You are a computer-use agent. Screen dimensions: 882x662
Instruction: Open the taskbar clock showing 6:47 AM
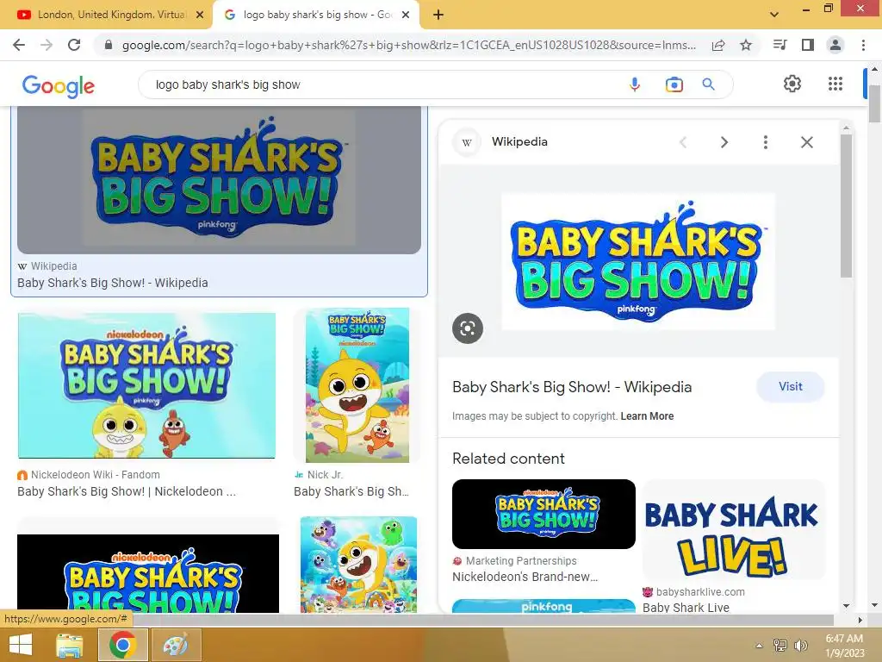click(x=844, y=646)
